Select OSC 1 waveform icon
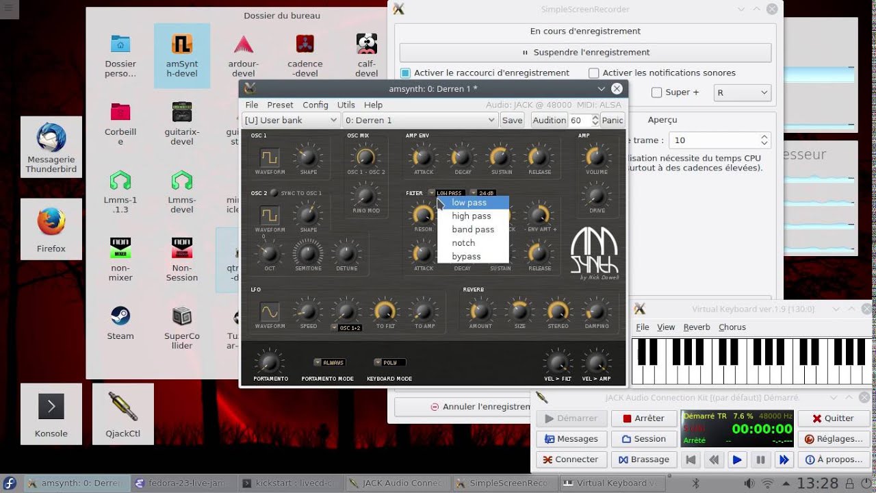 (x=270, y=157)
